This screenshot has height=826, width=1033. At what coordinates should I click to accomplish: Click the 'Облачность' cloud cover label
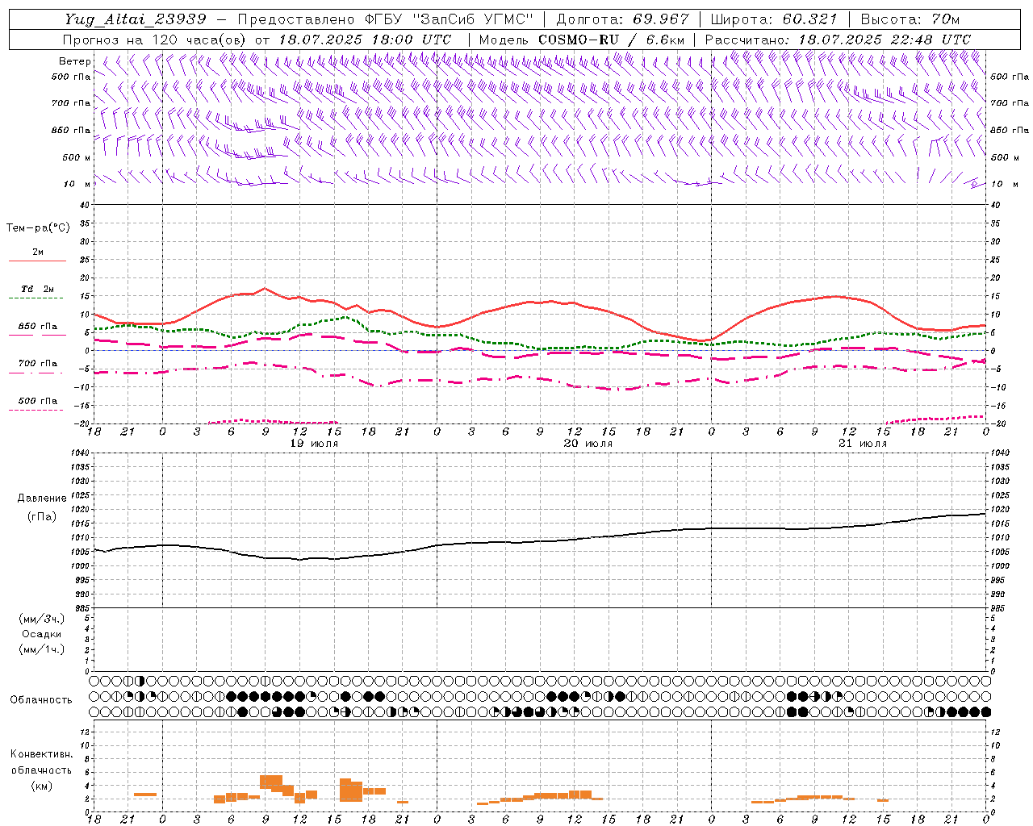point(41,700)
